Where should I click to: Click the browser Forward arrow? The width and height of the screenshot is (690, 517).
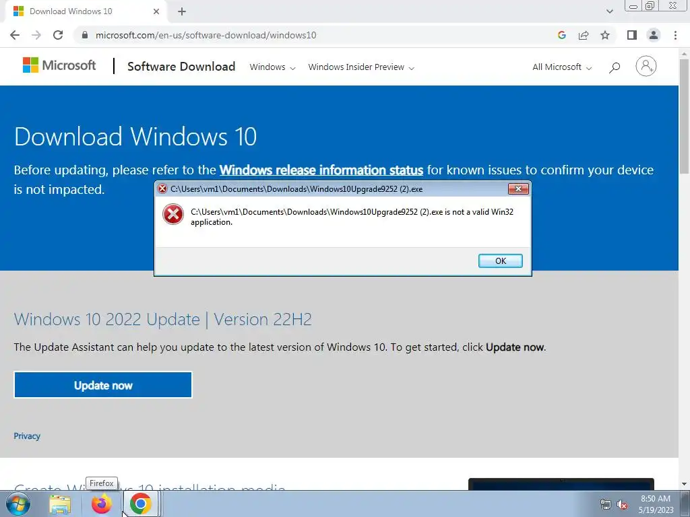(x=36, y=35)
